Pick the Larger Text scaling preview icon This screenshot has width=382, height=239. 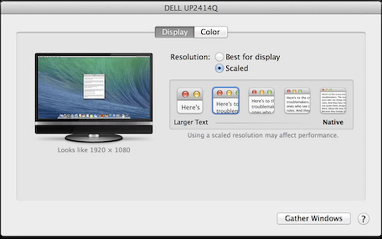pos(190,101)
